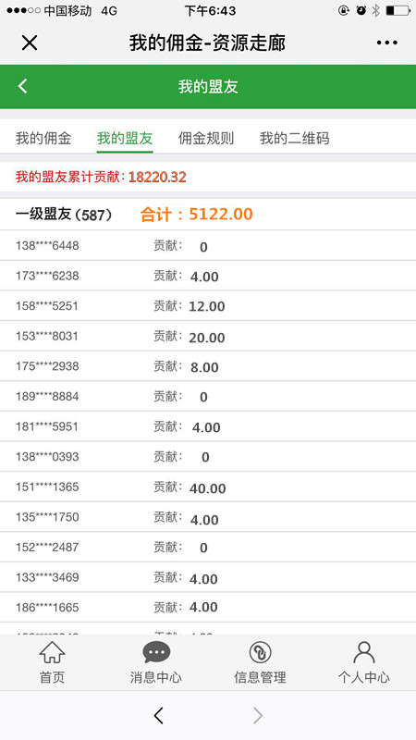Switch to 我的佣金 tab
The image size is (416, 740).
pyautogui.click(x=43, y=138)
